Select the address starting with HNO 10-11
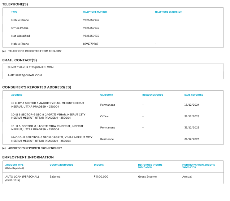The height and width of the screenshot is (201, 230). [52, 139]
